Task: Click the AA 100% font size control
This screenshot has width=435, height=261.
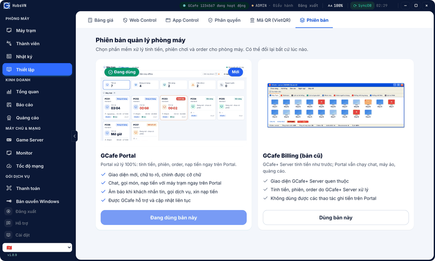Action: point(335,6)
